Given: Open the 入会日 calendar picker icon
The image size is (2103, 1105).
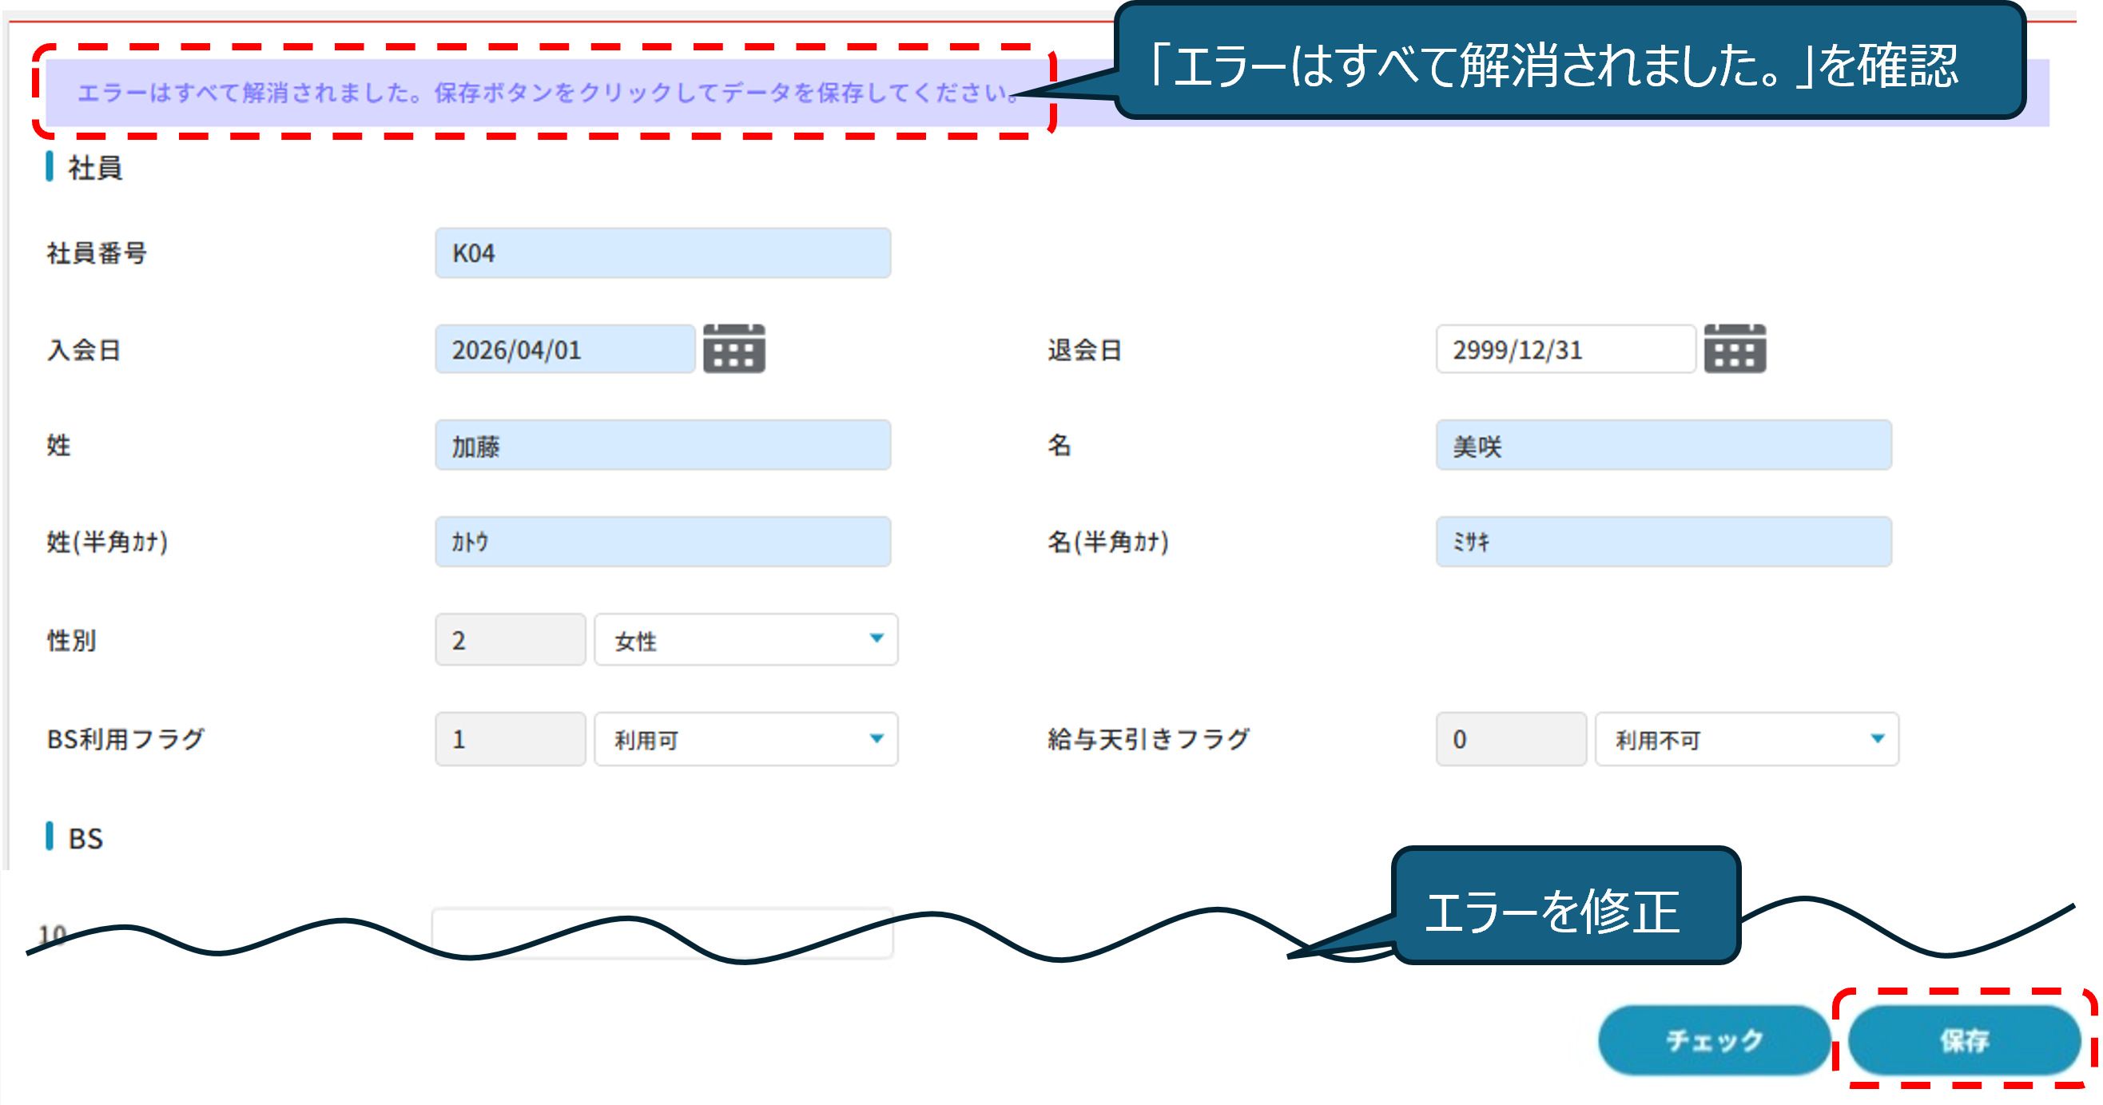Looking at the screenshot, I should pyautogui.click(x=733, y=348).
